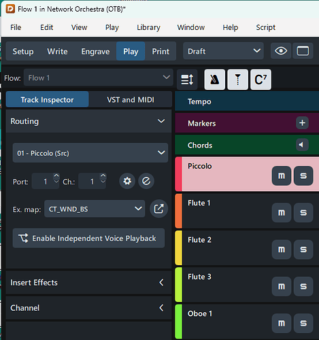Select the Chords track header

point(247,145)
